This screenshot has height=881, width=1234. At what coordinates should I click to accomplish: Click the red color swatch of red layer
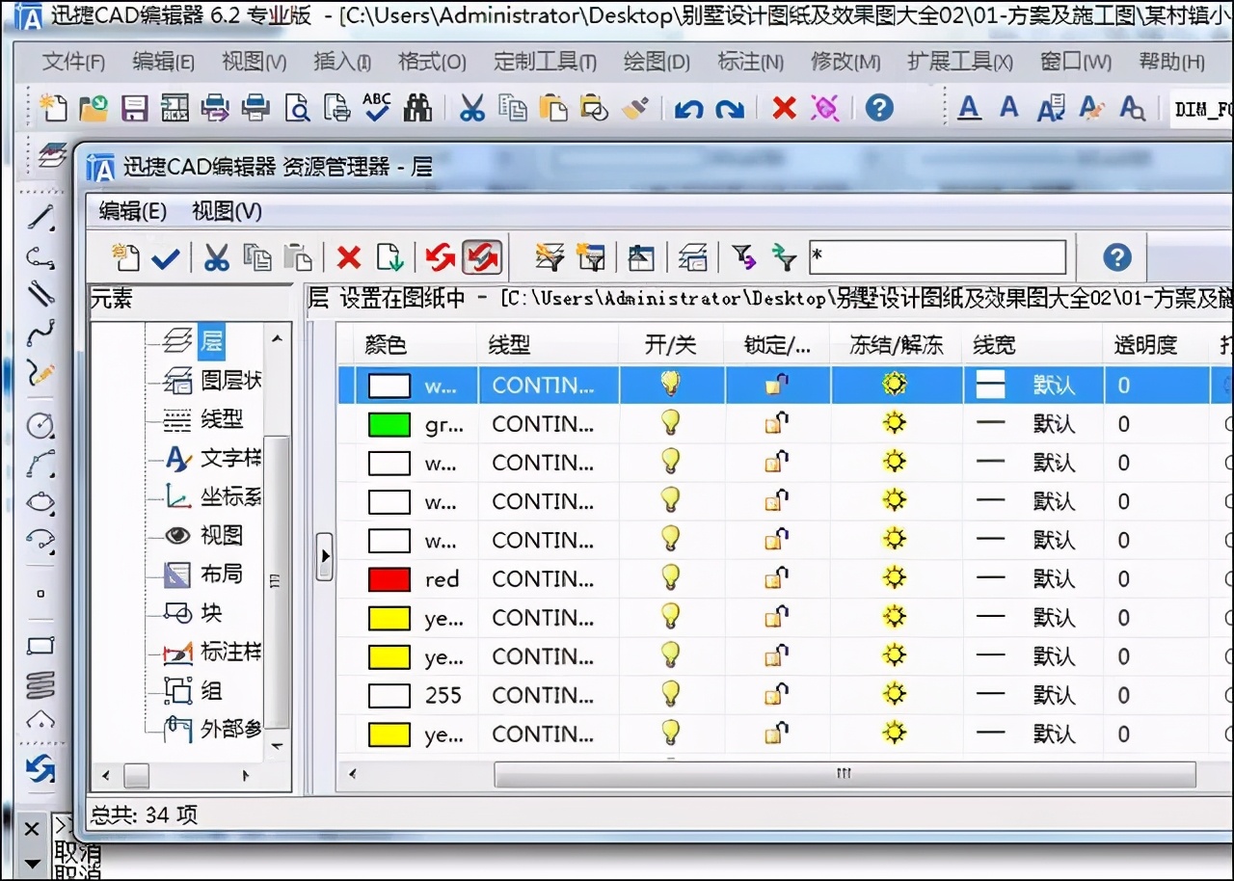click(389, 579)
